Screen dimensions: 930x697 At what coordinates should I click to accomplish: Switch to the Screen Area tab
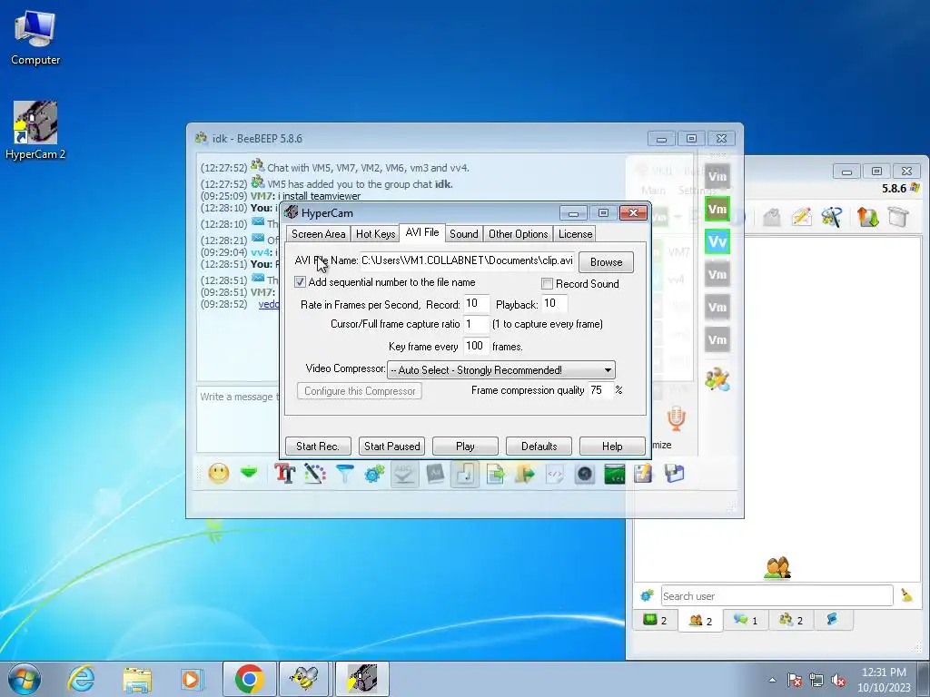(x=318, y=234)
